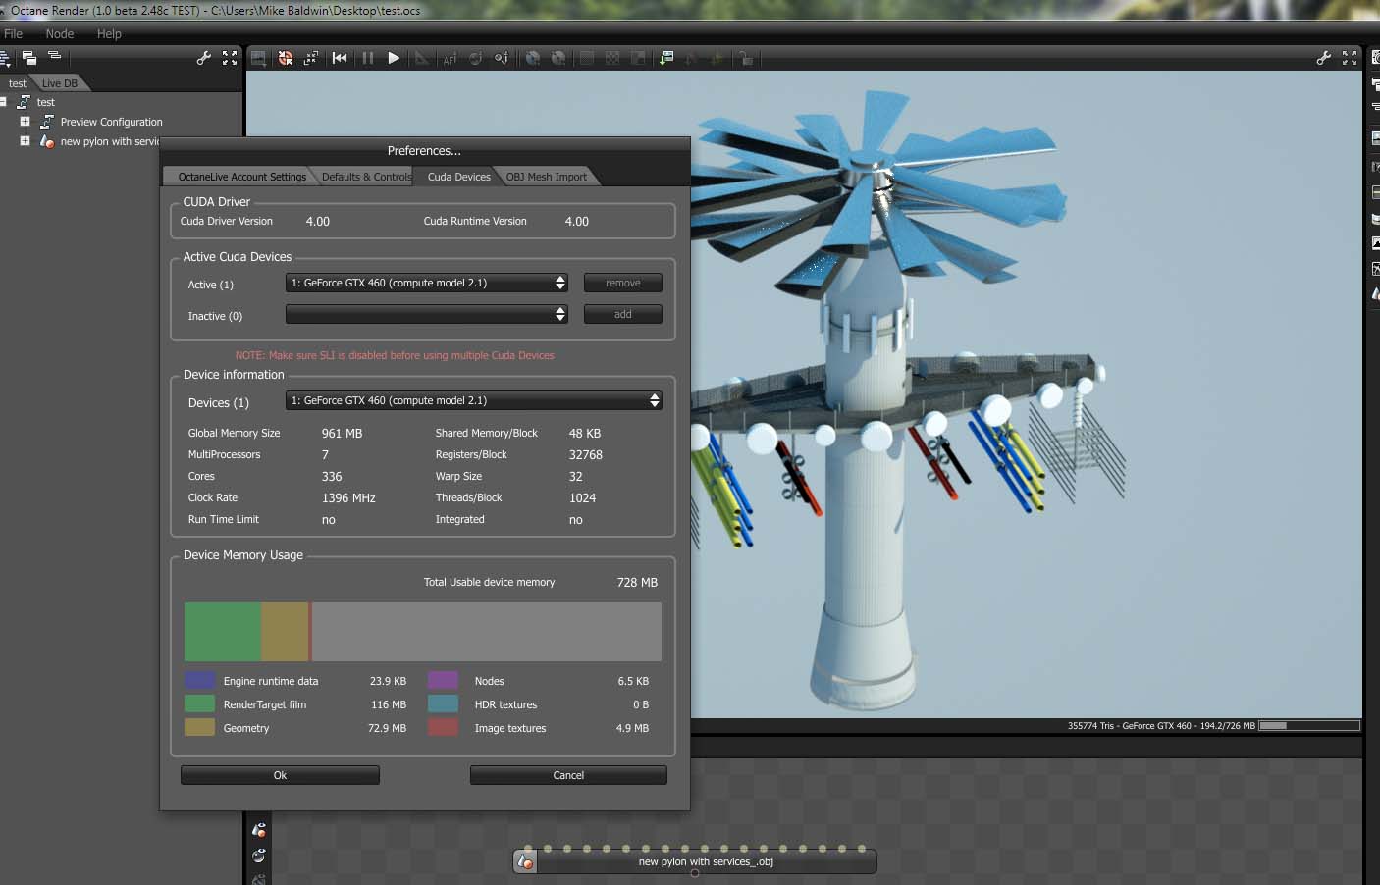The width and height of the screenshot is (1380, 885).
Task: Open render viewport wrench settings
Action: pos(1324,58)
